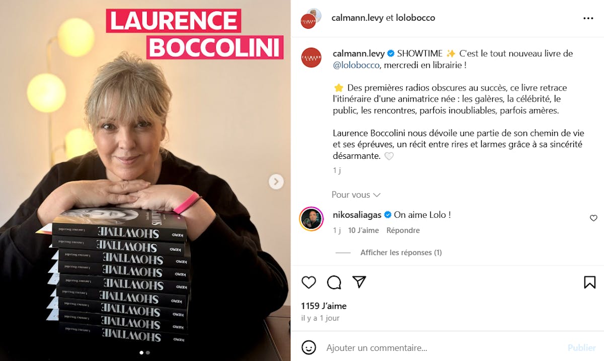Reply to nikosaliagas with Répondre
Image resolution: width=604 pixels, height=361 pixels.
coord(403,230)
